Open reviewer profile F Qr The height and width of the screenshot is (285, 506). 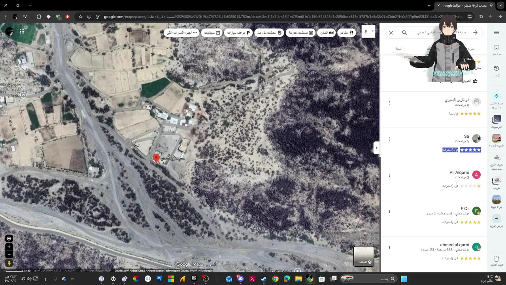tap(465, 209)
